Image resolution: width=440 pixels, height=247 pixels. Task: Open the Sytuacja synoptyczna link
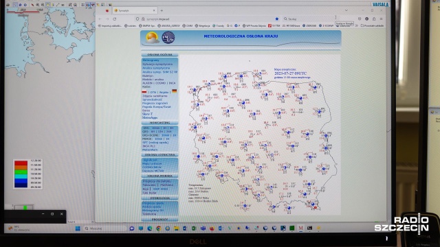[x=157, y=64]
